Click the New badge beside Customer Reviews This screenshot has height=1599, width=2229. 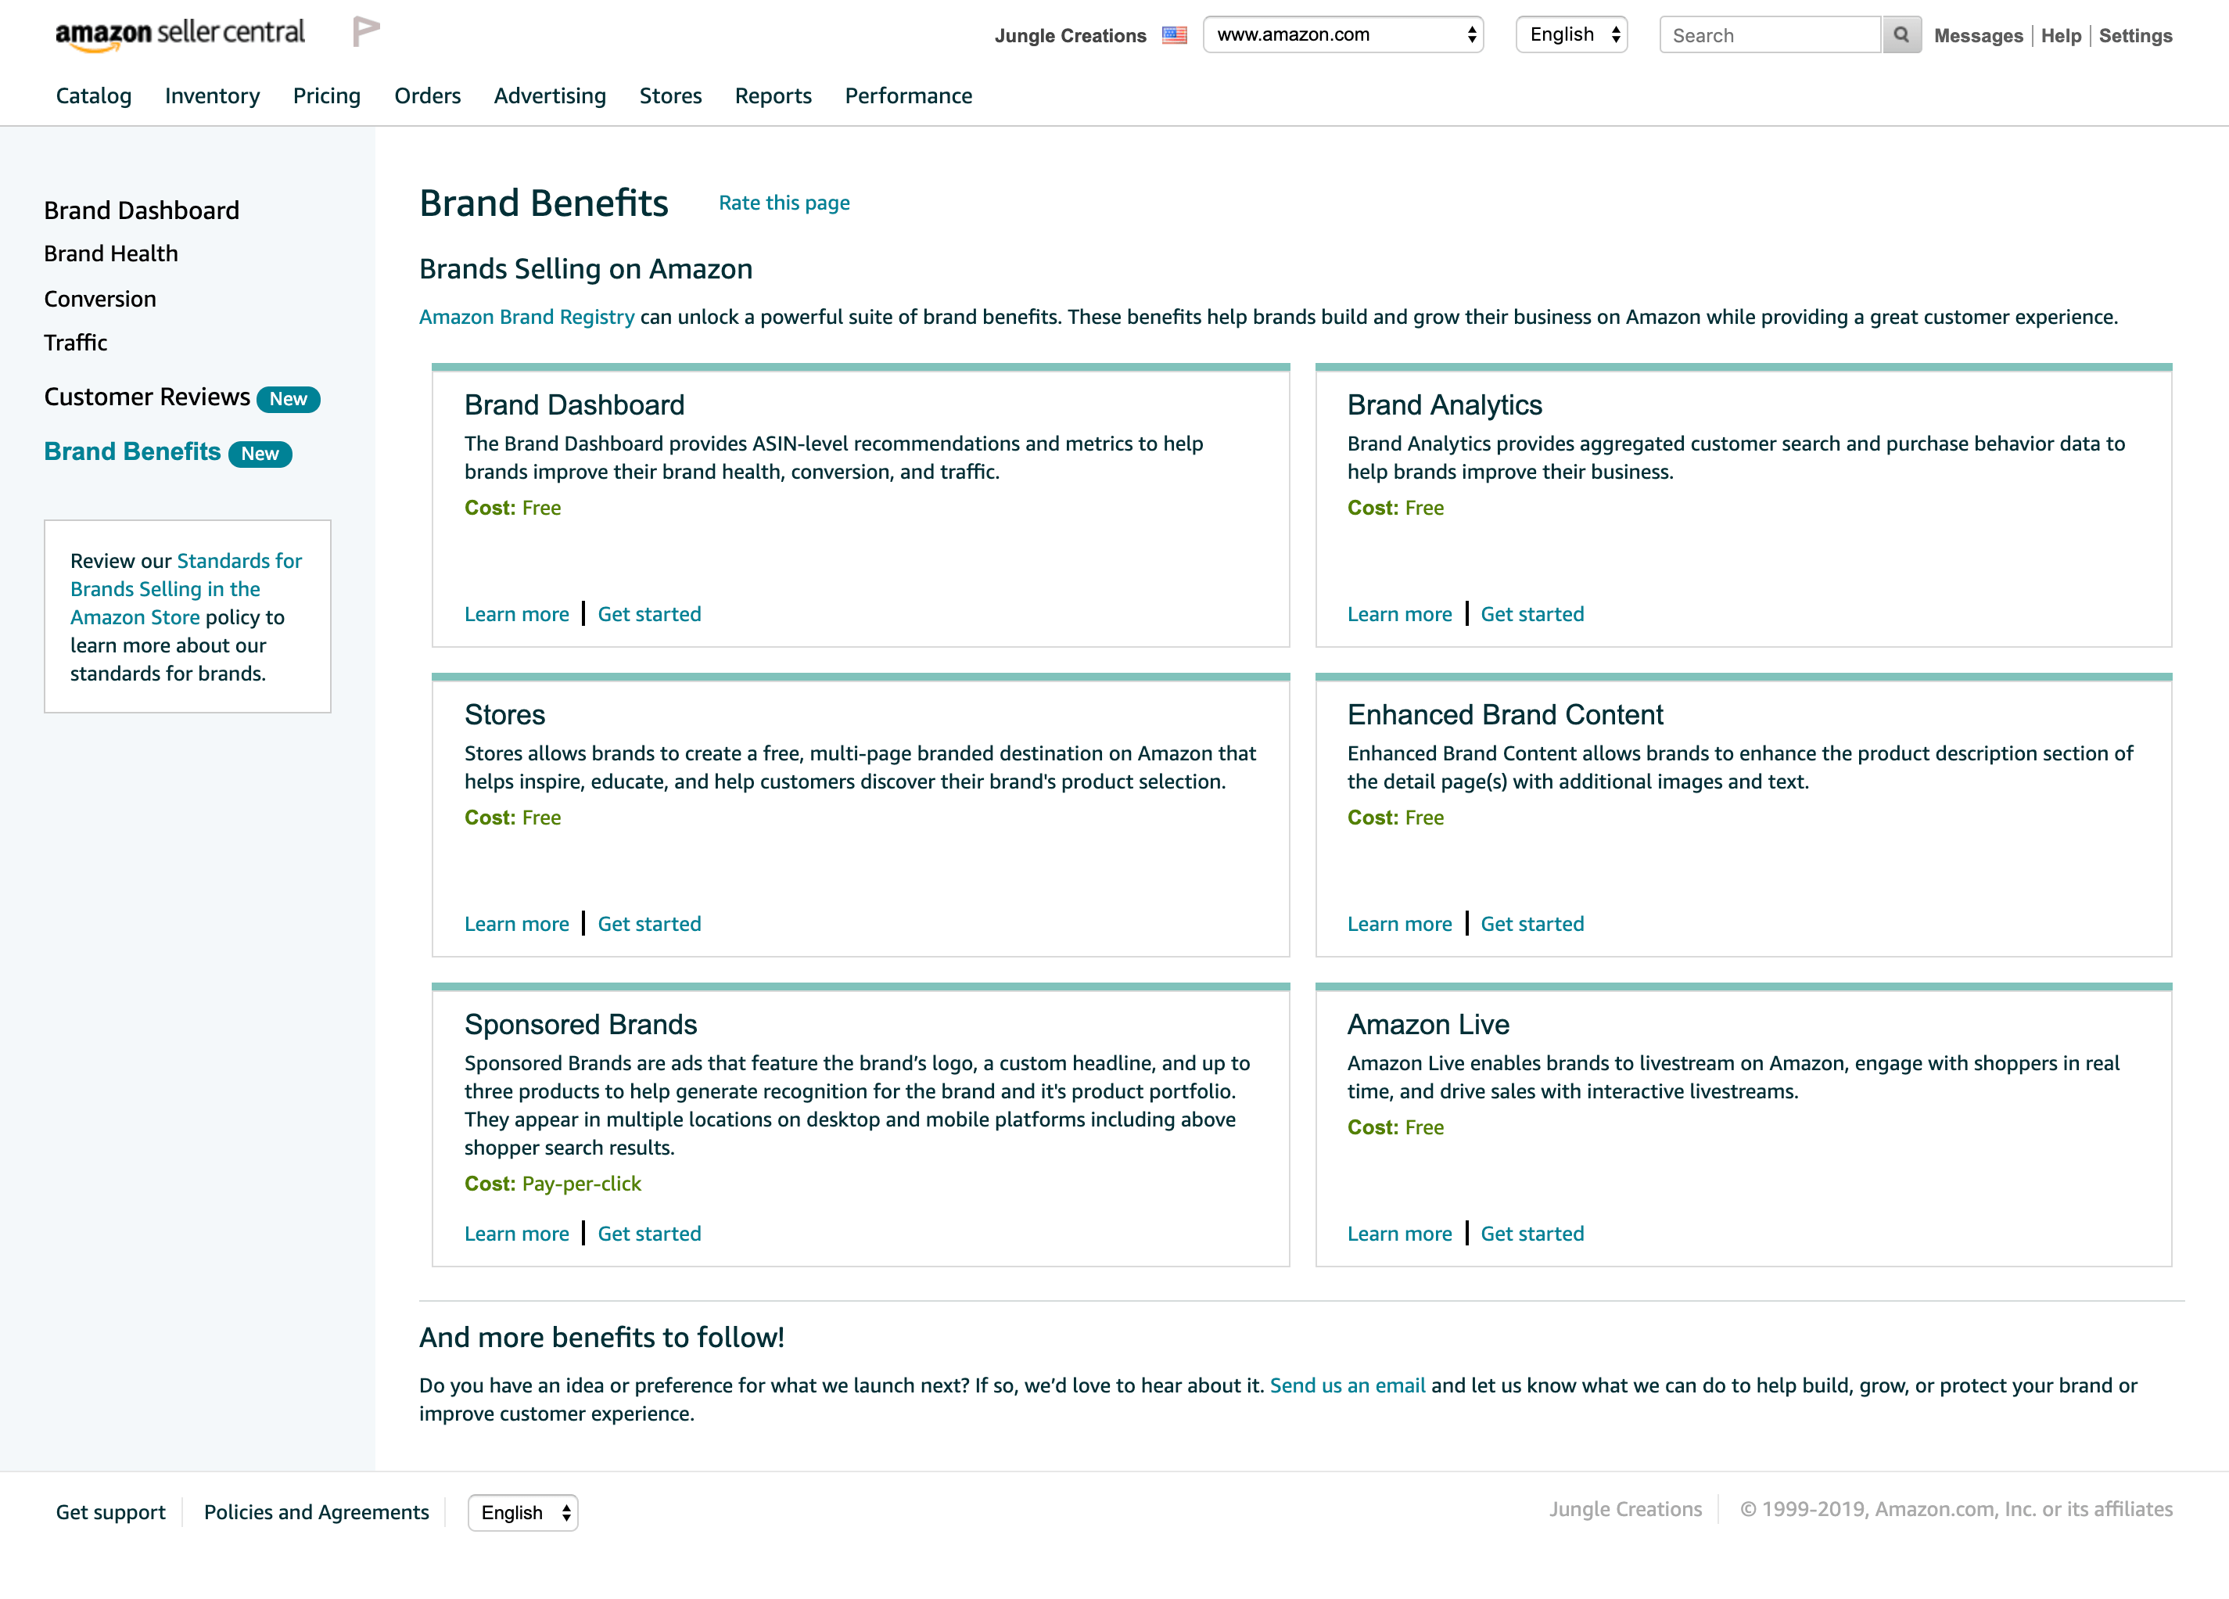coord(288,399)
